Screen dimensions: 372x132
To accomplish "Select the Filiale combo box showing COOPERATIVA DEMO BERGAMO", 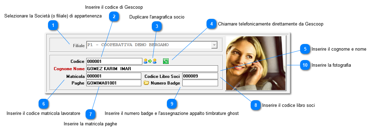I will 152,45.
